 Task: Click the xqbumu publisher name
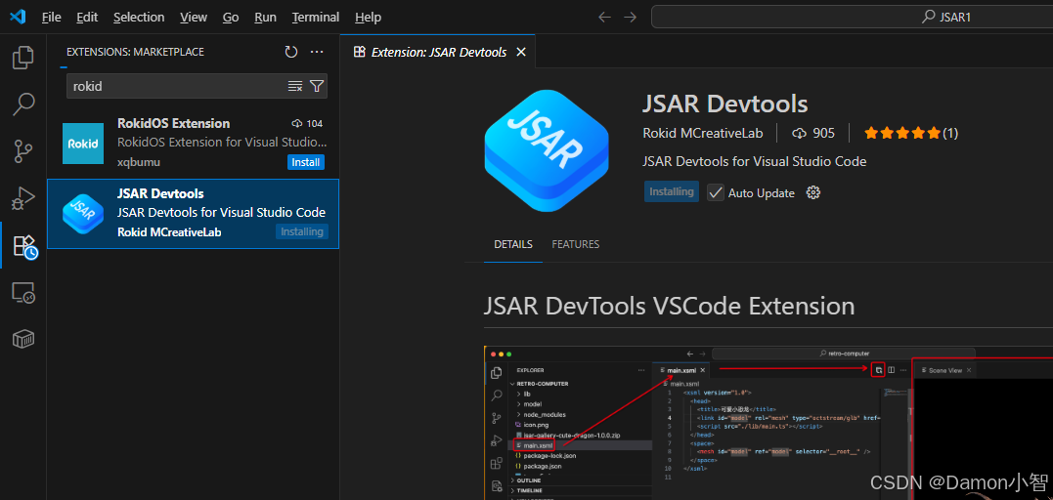[x=139, y=162]
